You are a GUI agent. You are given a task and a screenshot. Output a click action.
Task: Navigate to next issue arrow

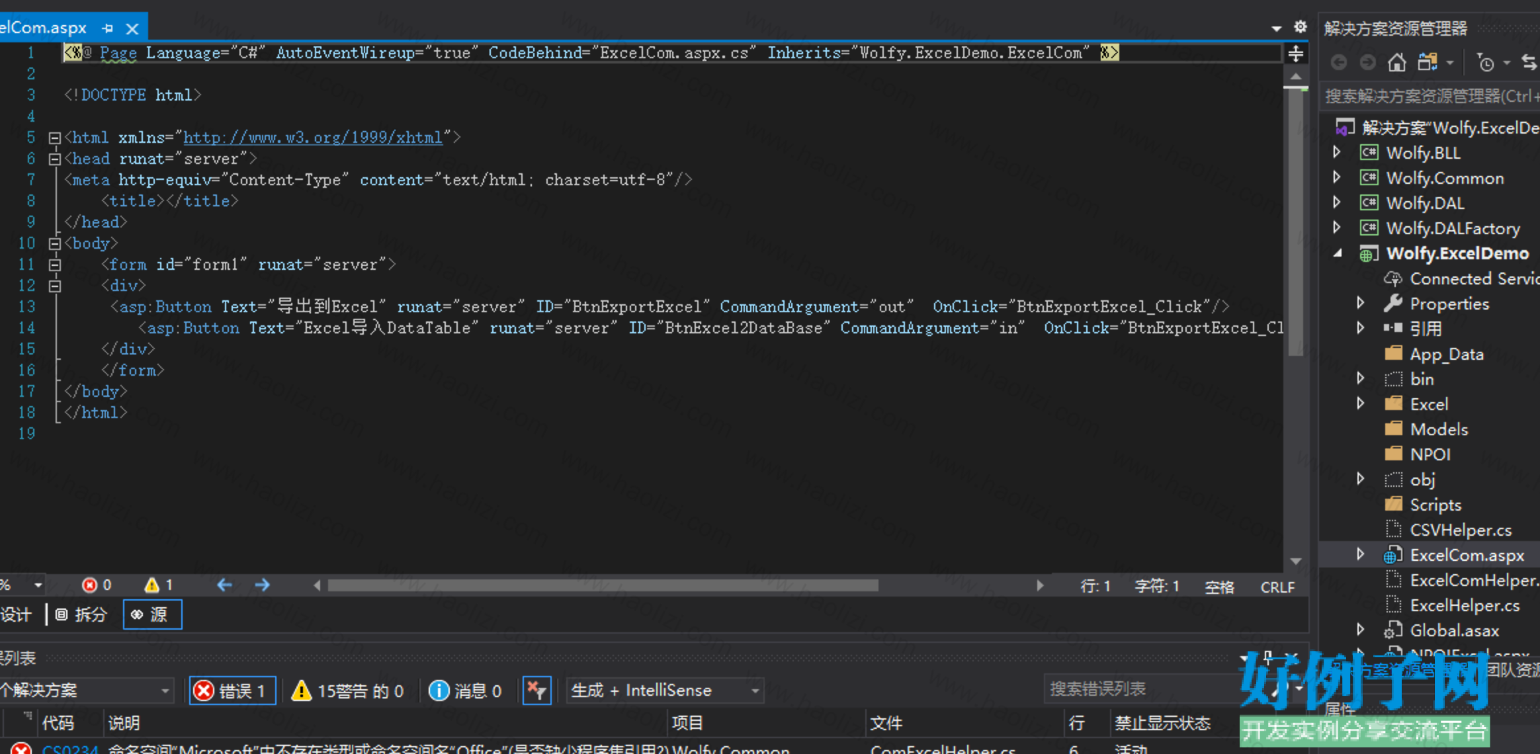coord(263,585)
